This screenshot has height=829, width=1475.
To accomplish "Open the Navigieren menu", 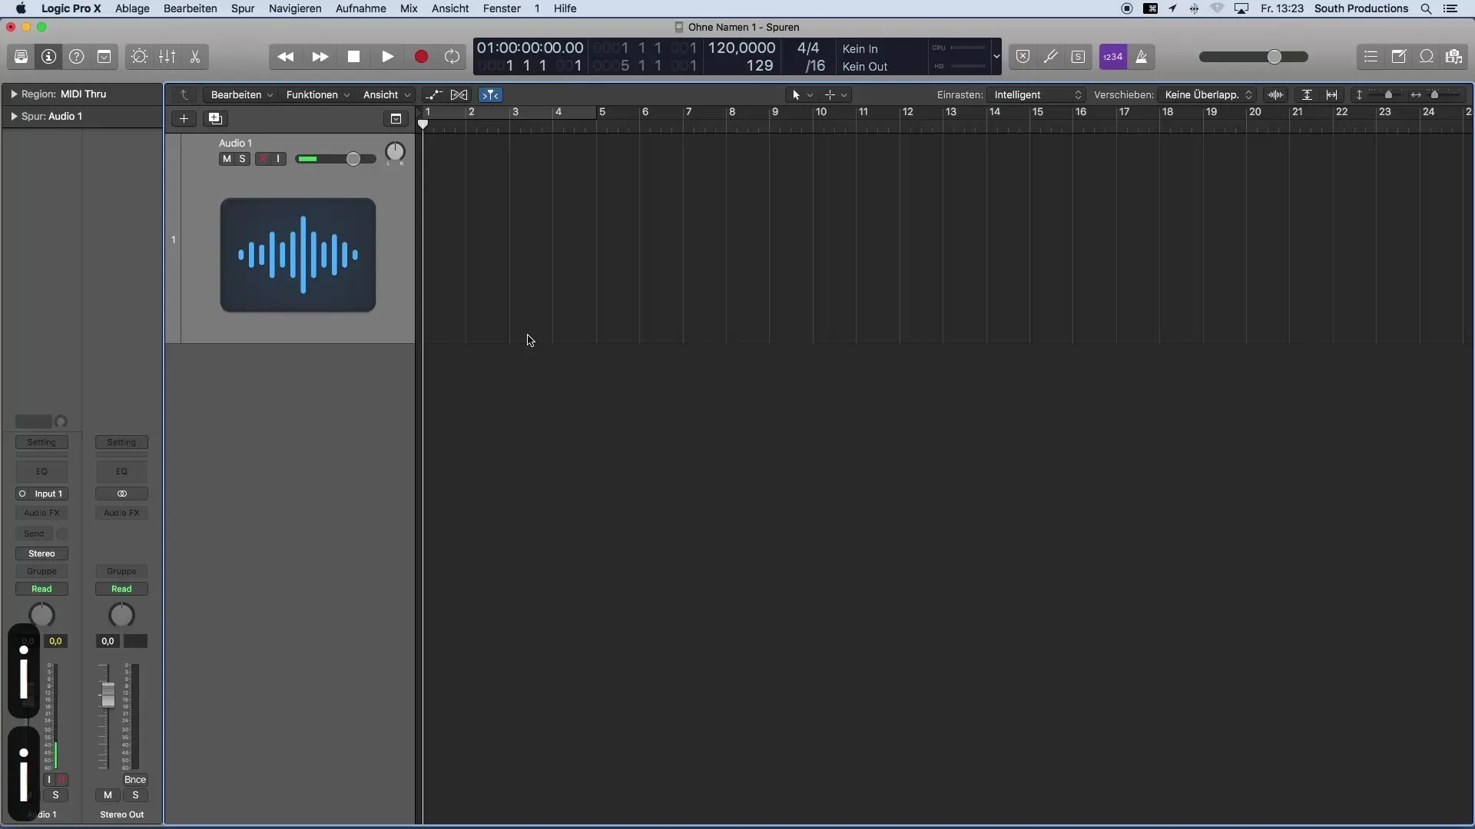I will tap(295, 8).
